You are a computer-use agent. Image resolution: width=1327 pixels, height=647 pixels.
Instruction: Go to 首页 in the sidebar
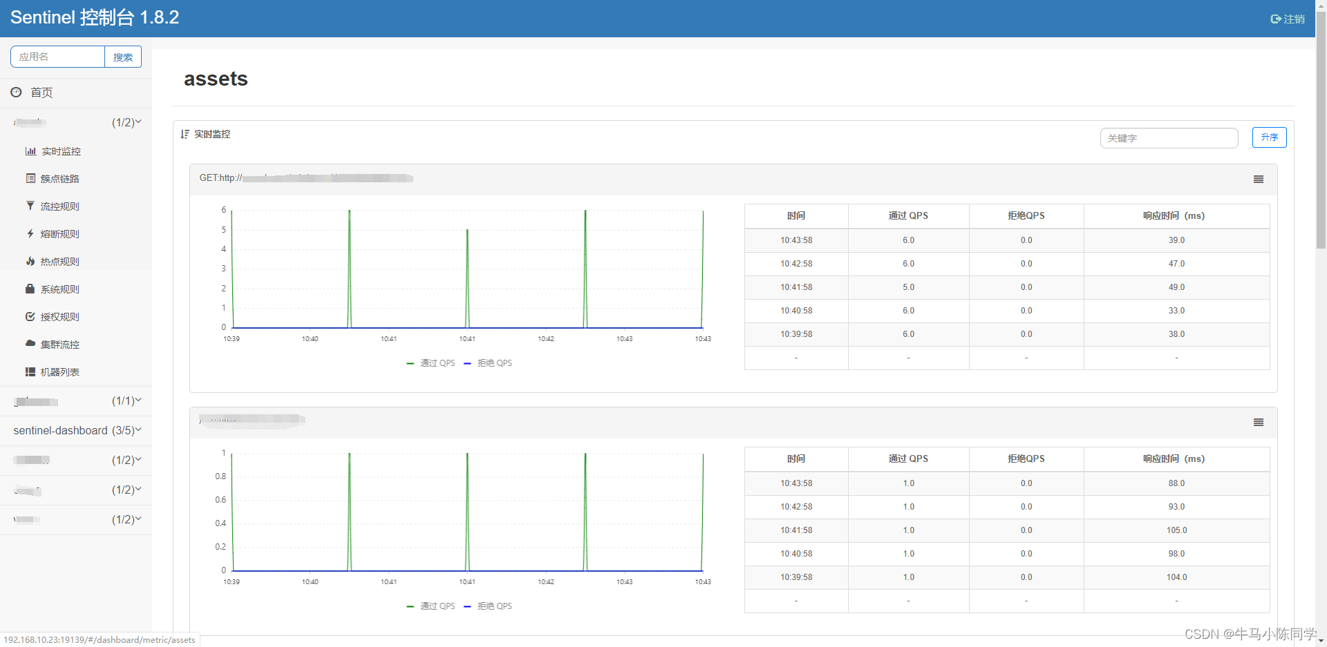41,93
